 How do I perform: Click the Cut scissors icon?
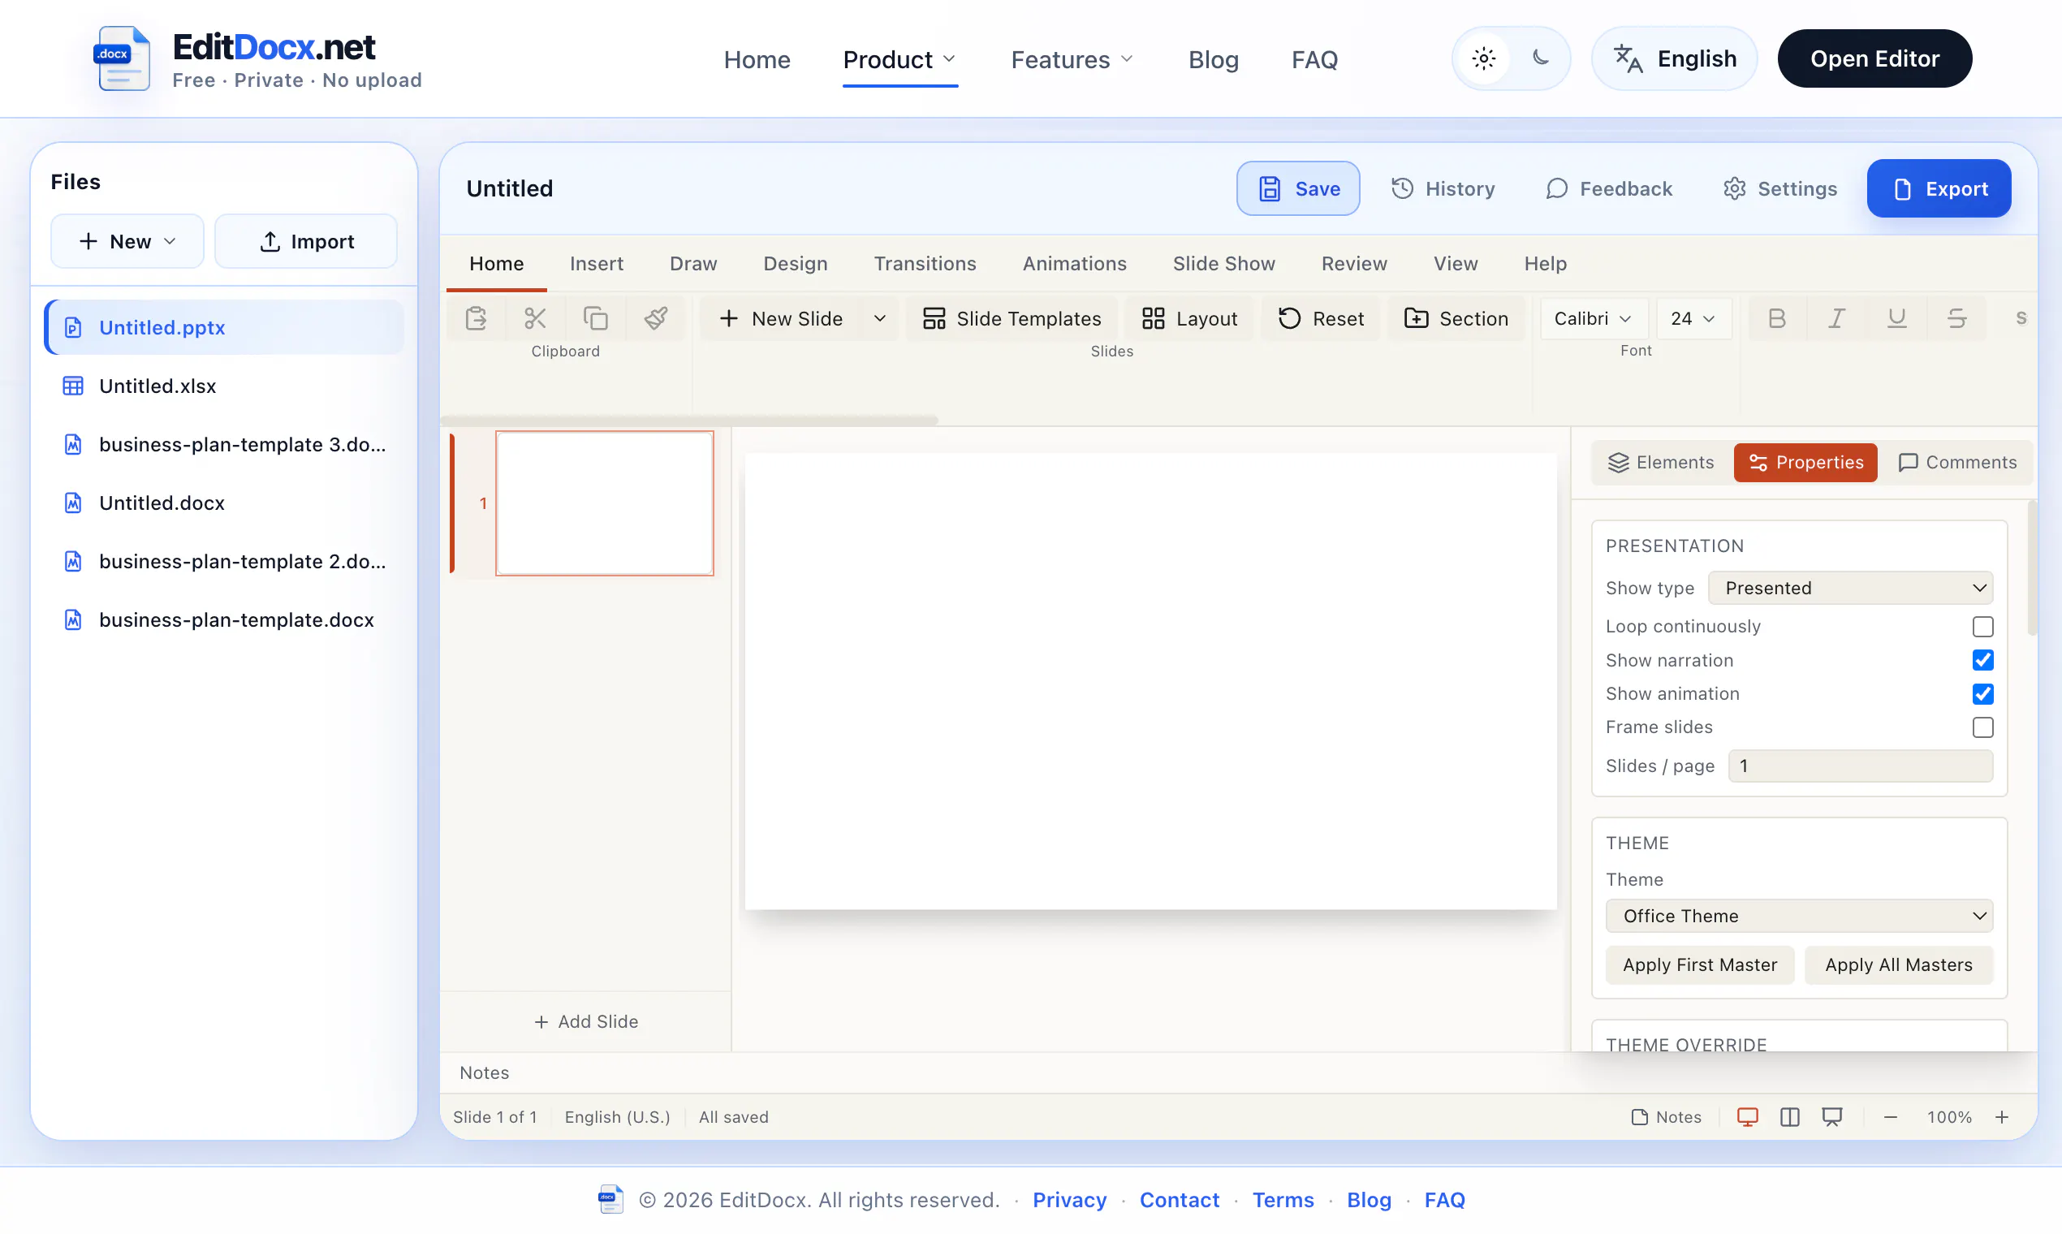point(535,318)
